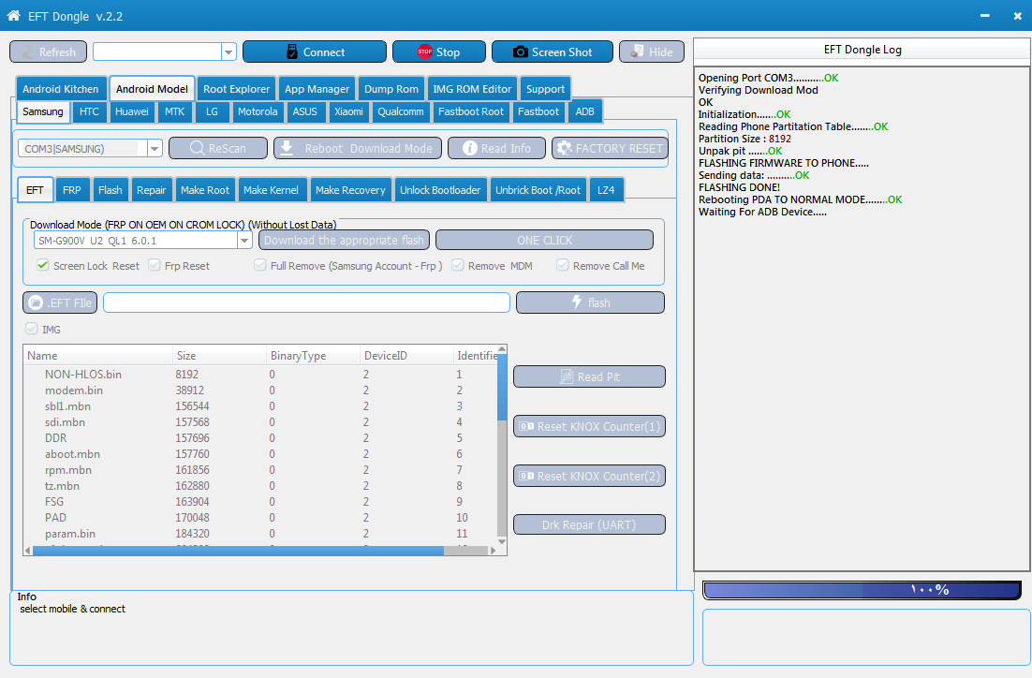Click the Connect button
1032x678 pixels.
pos(315,52)
